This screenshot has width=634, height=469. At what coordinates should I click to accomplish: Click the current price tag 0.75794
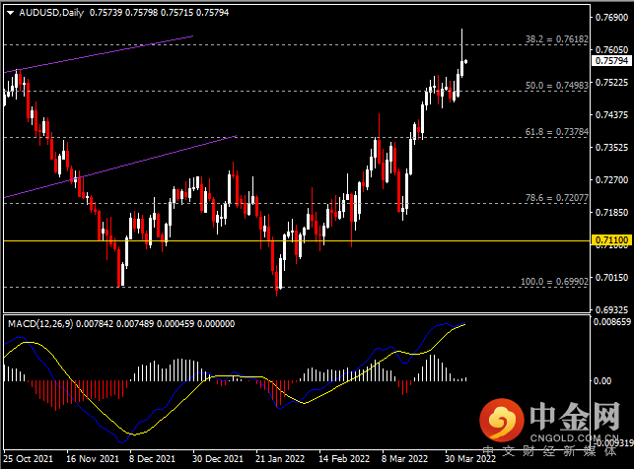pos(611,60)
